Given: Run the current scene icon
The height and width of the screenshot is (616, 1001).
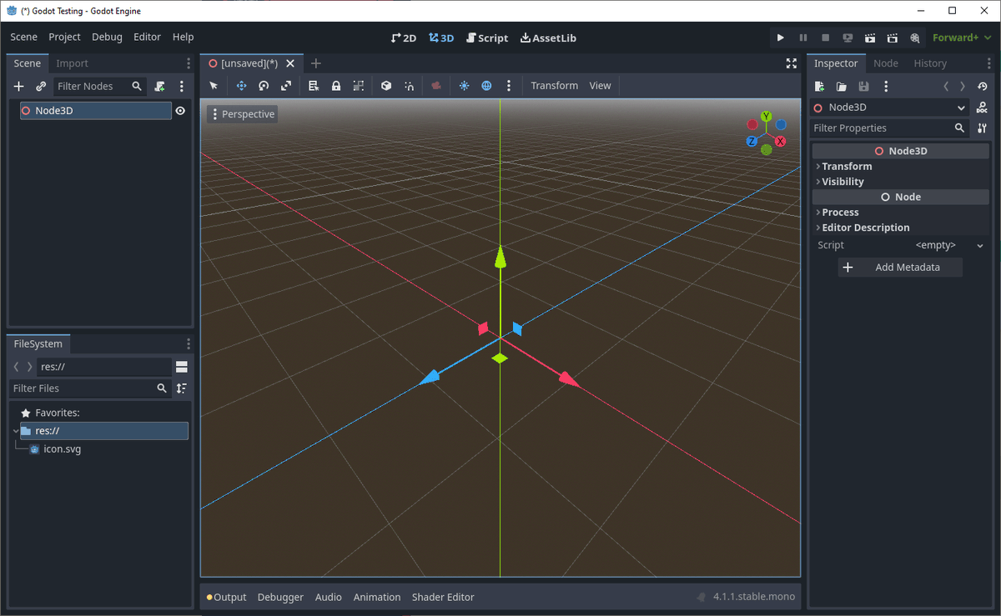Looking at the screenshot, I should coord(870,38).
